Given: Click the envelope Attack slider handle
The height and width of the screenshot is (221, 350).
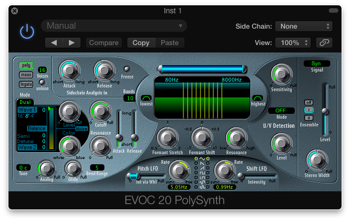Looking at the screenshot, I should pos(119,137).
